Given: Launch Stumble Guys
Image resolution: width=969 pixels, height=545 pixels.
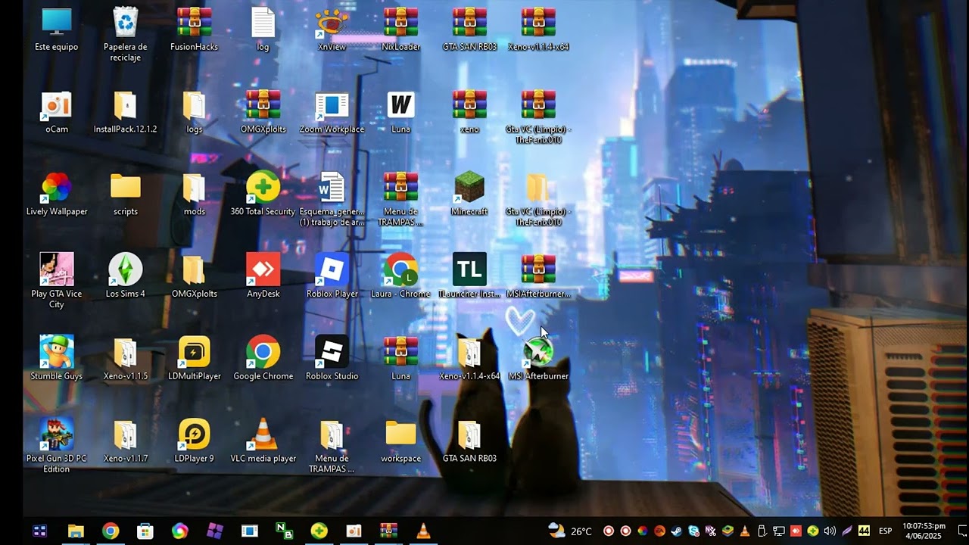Looking at the screenshot, I should [57, 358].
